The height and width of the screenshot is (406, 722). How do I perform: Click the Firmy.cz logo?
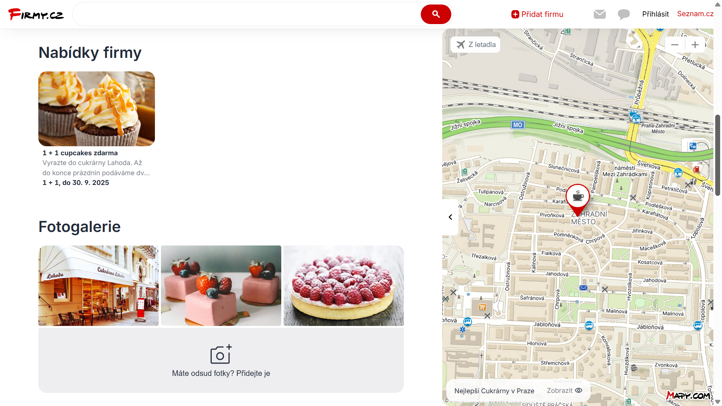pos(36,14)
